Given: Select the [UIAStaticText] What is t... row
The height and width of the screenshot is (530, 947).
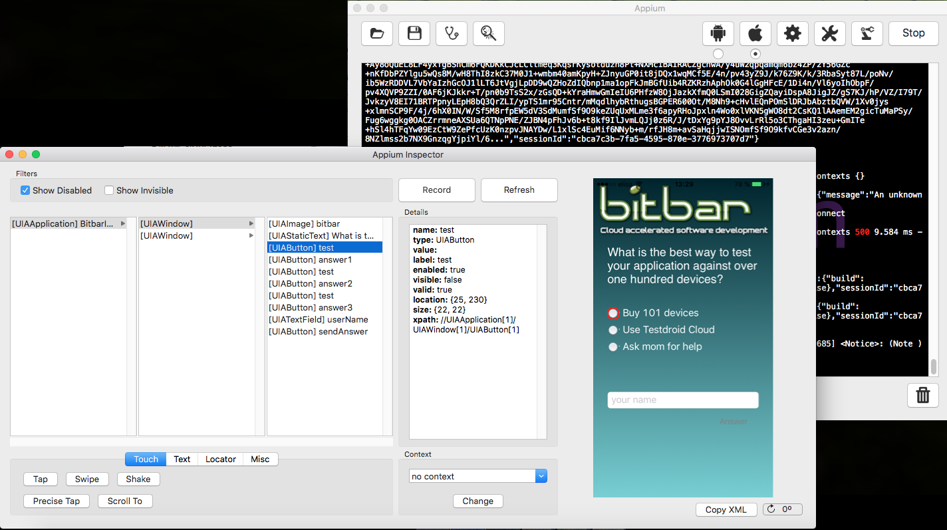Looking at the screenshot, I should [325, 235].
